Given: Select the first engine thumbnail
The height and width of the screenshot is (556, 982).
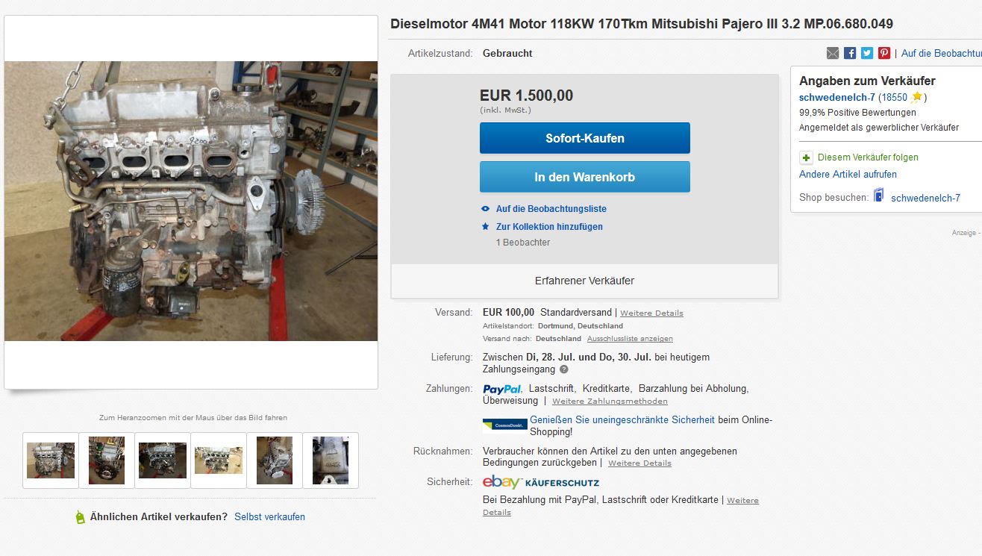Looking at the screenshot, I should [51, 460].
